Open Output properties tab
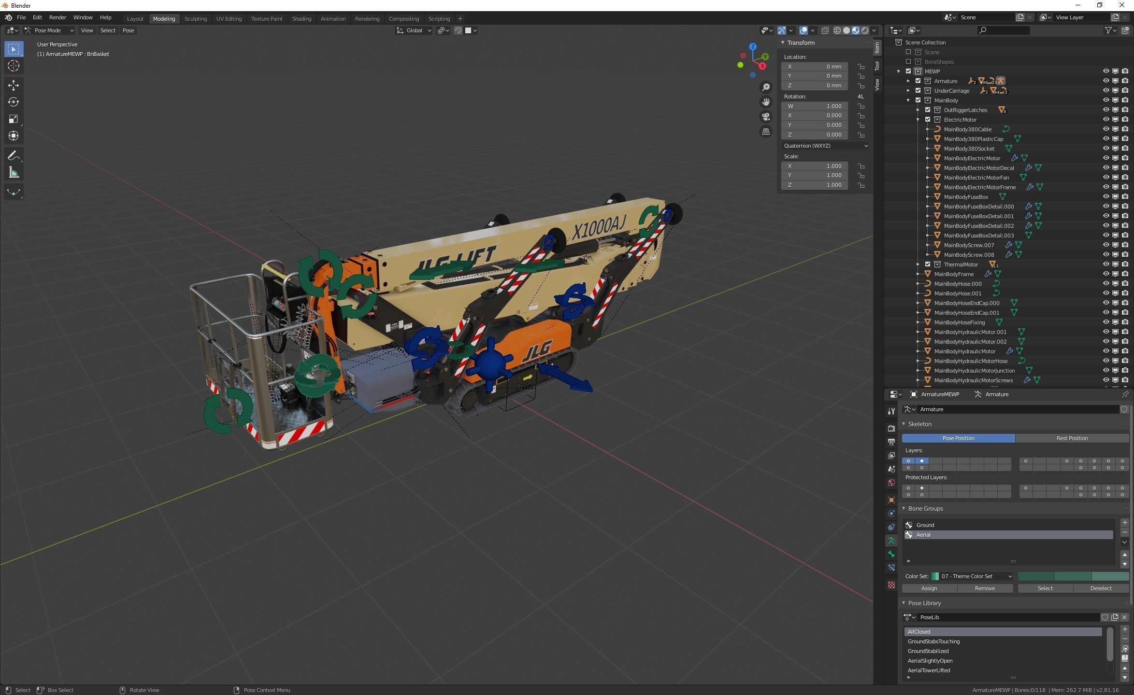Viewport: 1134px width, 695px height. [891, 442]
